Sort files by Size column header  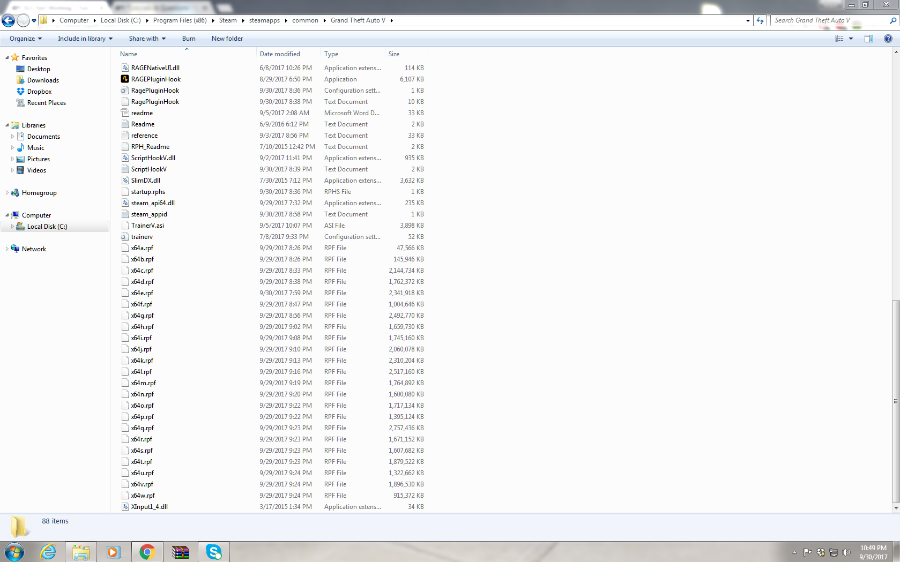pyautogui.click(x=406, y=54)
